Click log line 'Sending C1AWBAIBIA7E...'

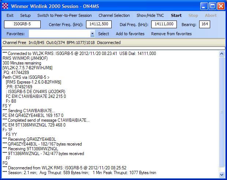pyautogui.click(x=31, y=111)
